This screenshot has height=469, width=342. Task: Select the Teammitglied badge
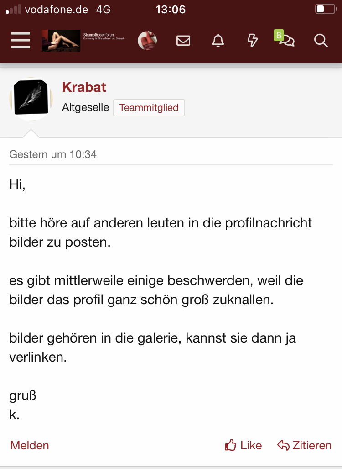coord(149,108)
